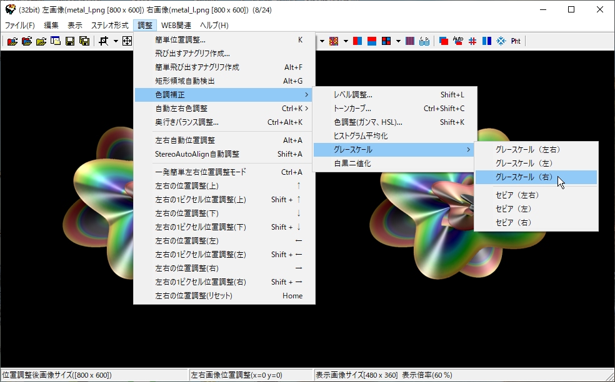Click the second toolbar folder icon with arrow
Screen dimensions: 615x382
point(27,41)
